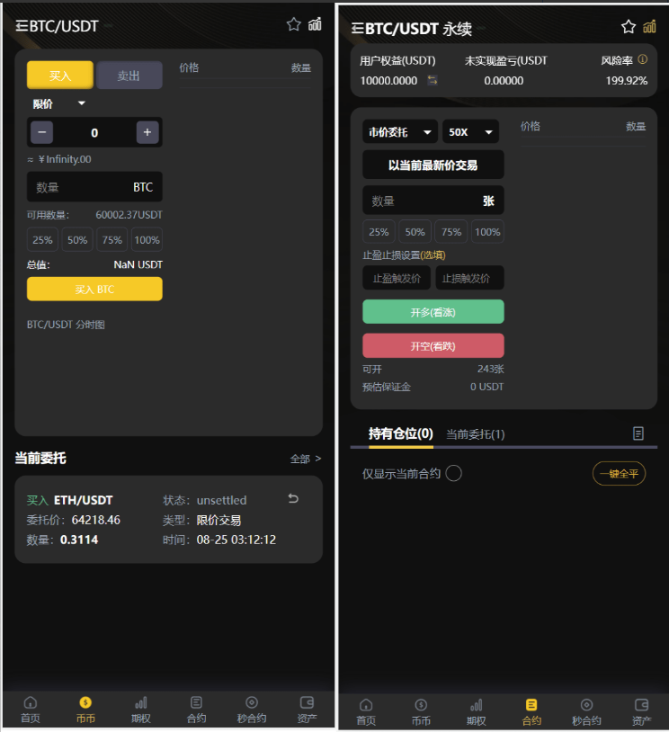Open 资产 wallet in right bottom navigation
This screenshot has height=732, width=669.
click(641, 712)
